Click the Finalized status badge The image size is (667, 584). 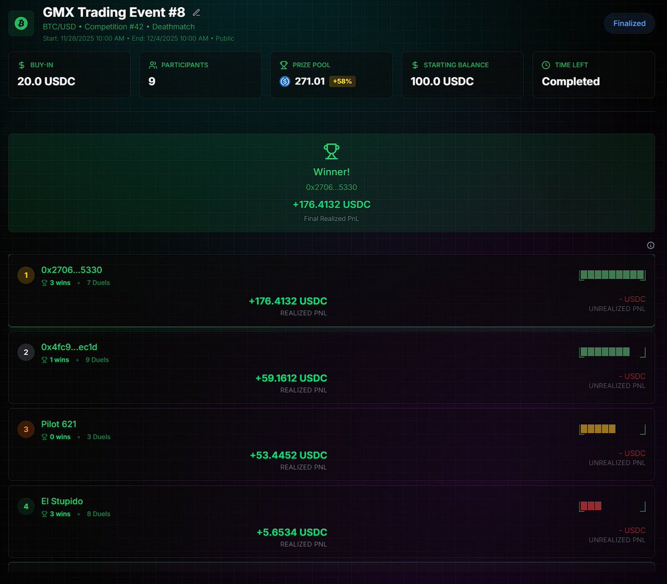(629, 23)
